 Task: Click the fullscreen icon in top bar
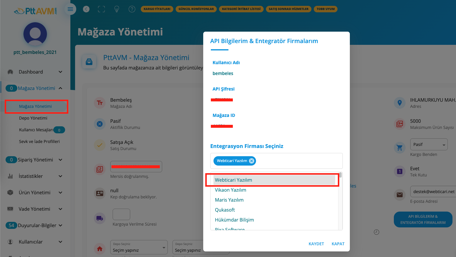tap(101, 9)
